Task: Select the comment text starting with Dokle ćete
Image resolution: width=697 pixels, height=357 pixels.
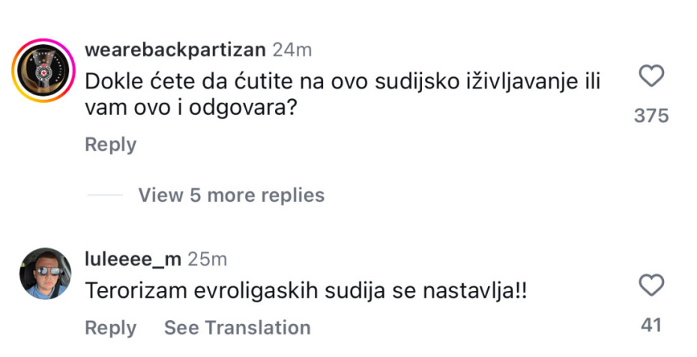Action: 343,79
